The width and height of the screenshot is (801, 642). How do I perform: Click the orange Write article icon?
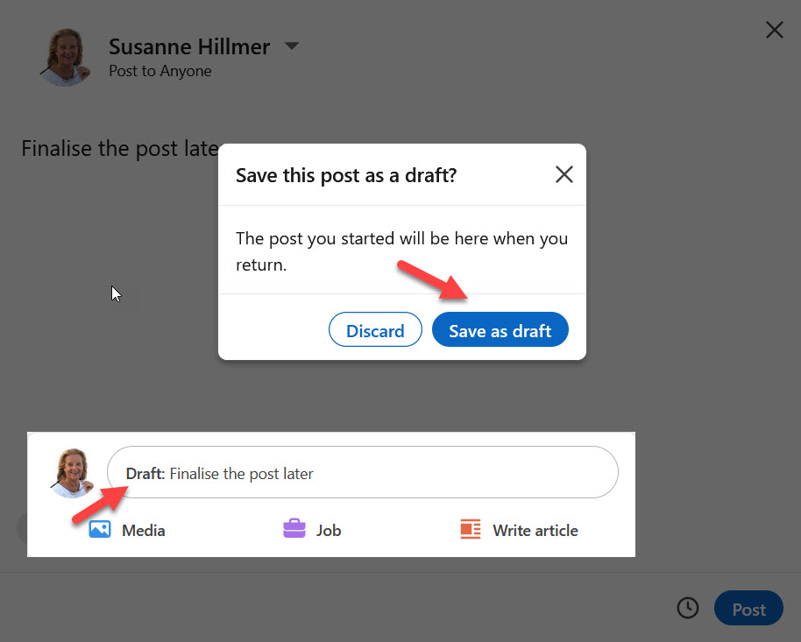(471, 529)
